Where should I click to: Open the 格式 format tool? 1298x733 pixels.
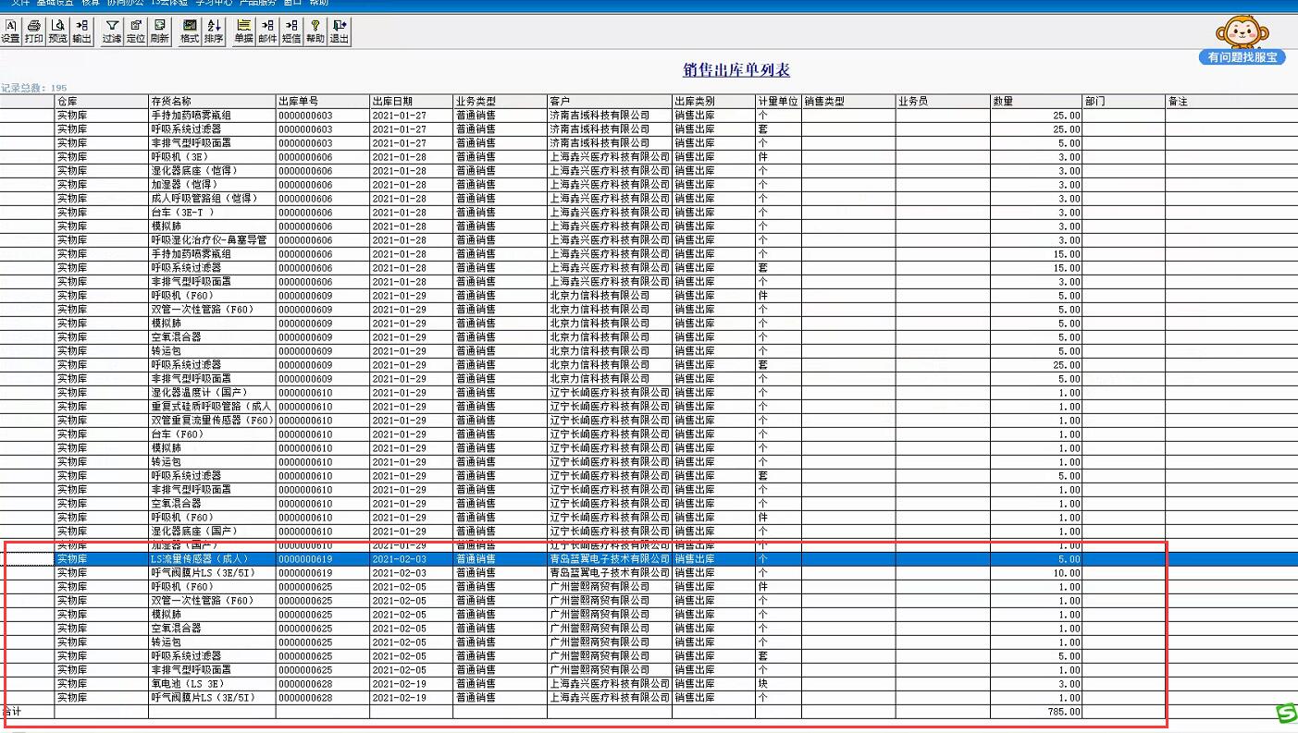click(x=190, y=31)
